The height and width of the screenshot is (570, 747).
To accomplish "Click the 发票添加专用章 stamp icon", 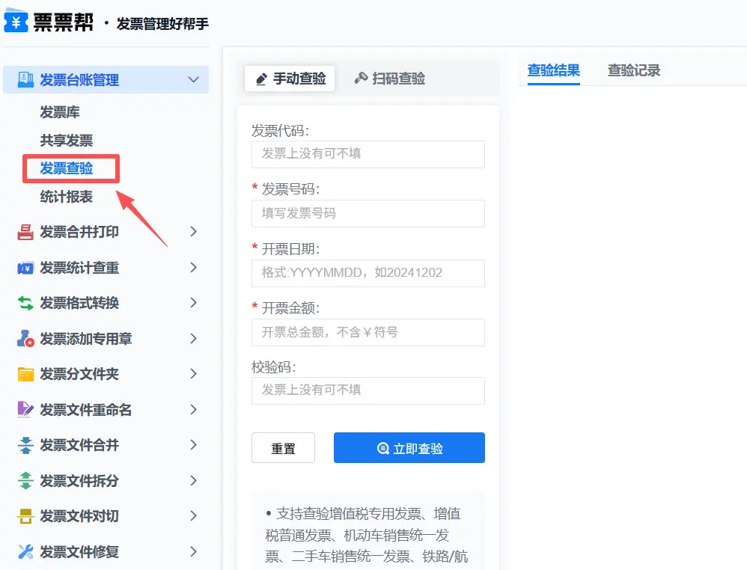I will pos(25,339).
